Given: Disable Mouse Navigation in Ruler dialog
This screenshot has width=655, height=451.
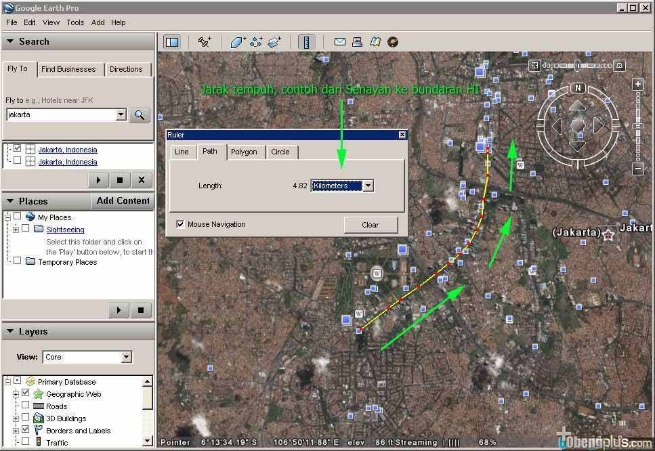Looking at the screenshot, I should coord(180,224).
